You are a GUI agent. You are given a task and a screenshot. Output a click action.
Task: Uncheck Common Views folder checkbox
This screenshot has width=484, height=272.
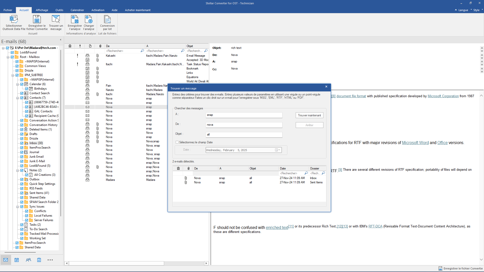click(17, 66)
